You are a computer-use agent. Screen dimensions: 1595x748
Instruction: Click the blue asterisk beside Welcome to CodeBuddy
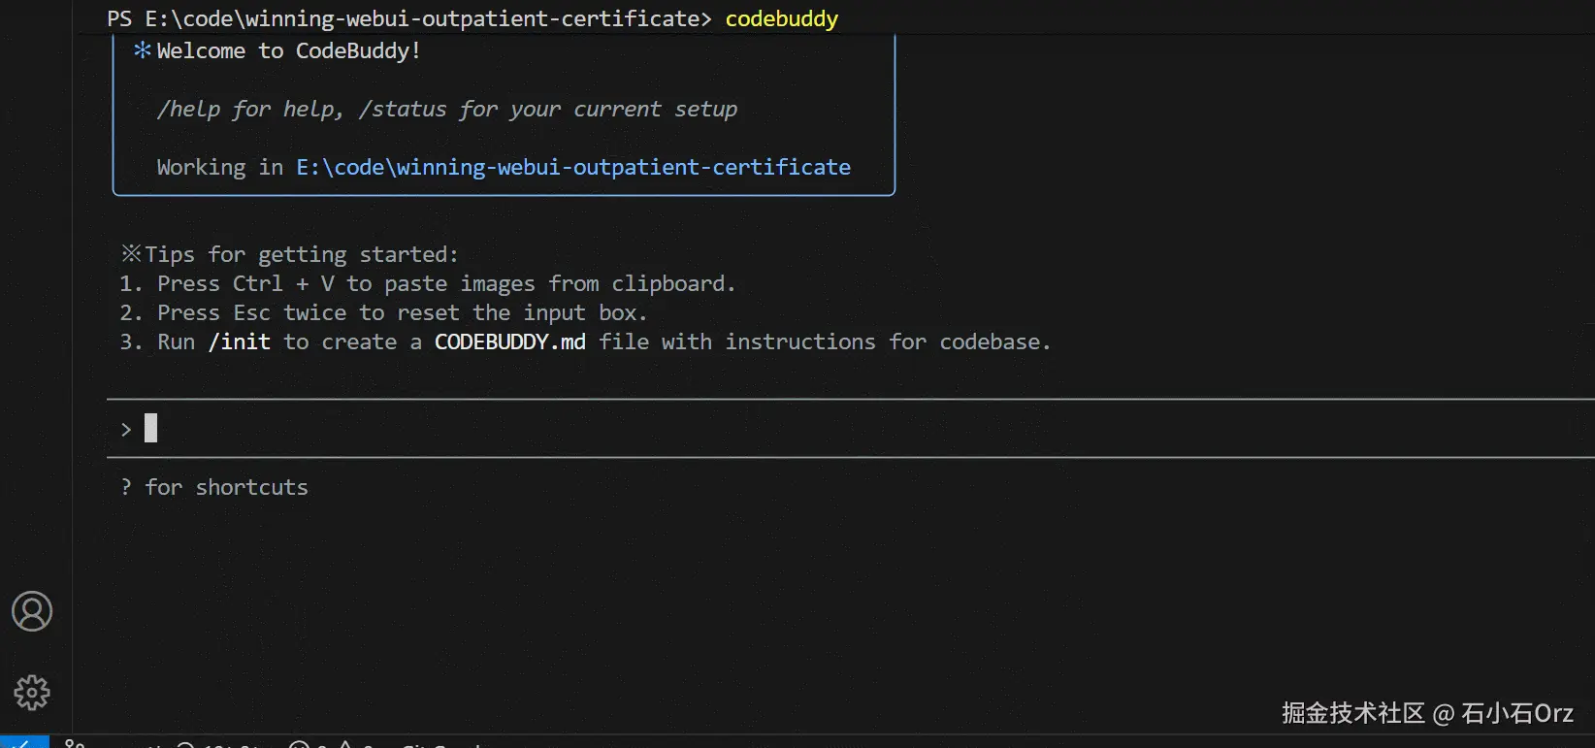click(x=143, y=50)
